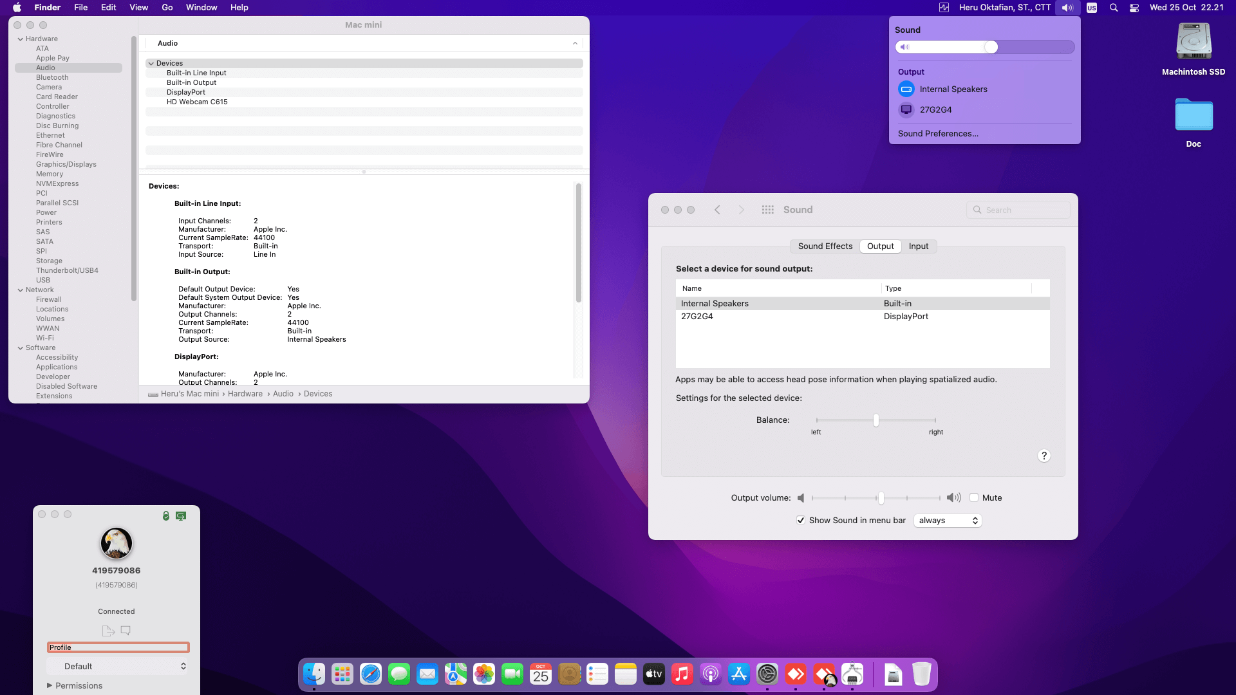The height and width of the screenshot is (695, 1236).
Task: Open Photos from the Dock
Action: (x=484, y=674)
